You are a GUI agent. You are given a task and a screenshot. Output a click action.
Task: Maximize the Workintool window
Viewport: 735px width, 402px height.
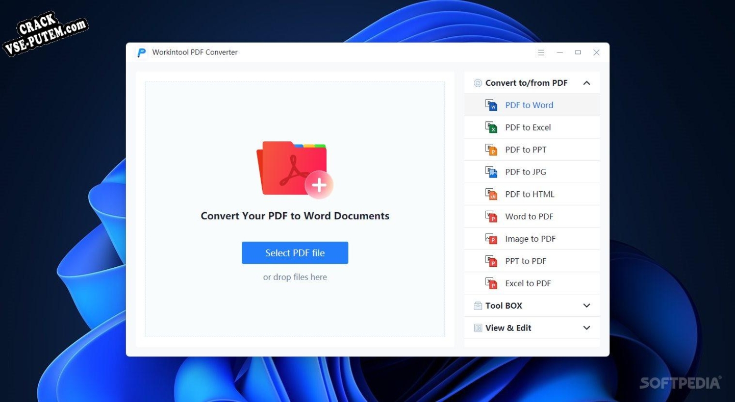pyautogui.click(x=578, y=53)
